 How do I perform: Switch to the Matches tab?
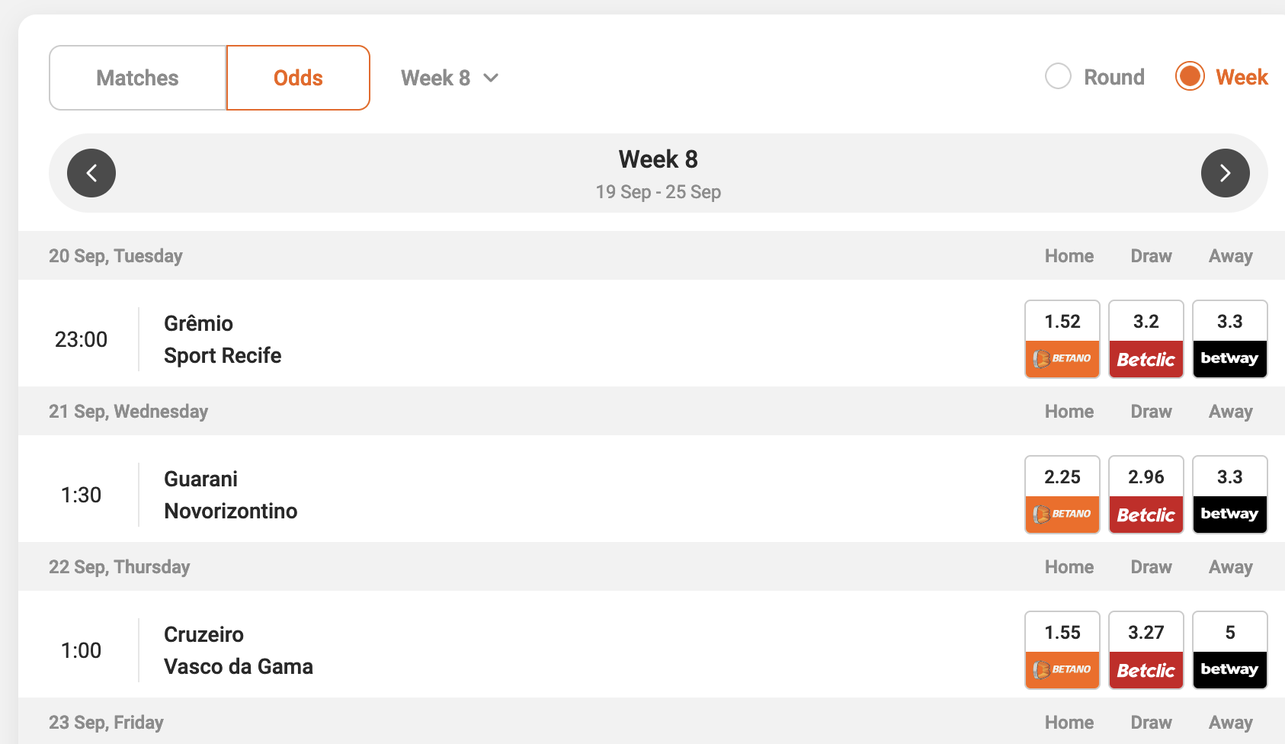pos(137,77)
